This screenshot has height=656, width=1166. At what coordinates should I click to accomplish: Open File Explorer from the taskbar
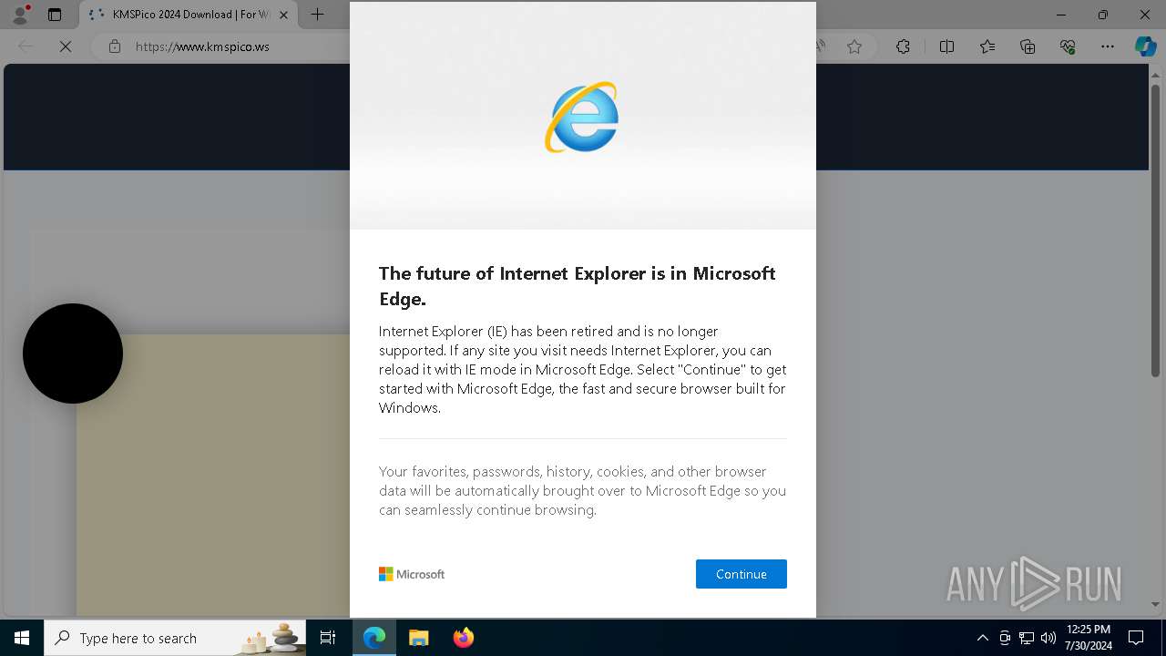[418, 638]
